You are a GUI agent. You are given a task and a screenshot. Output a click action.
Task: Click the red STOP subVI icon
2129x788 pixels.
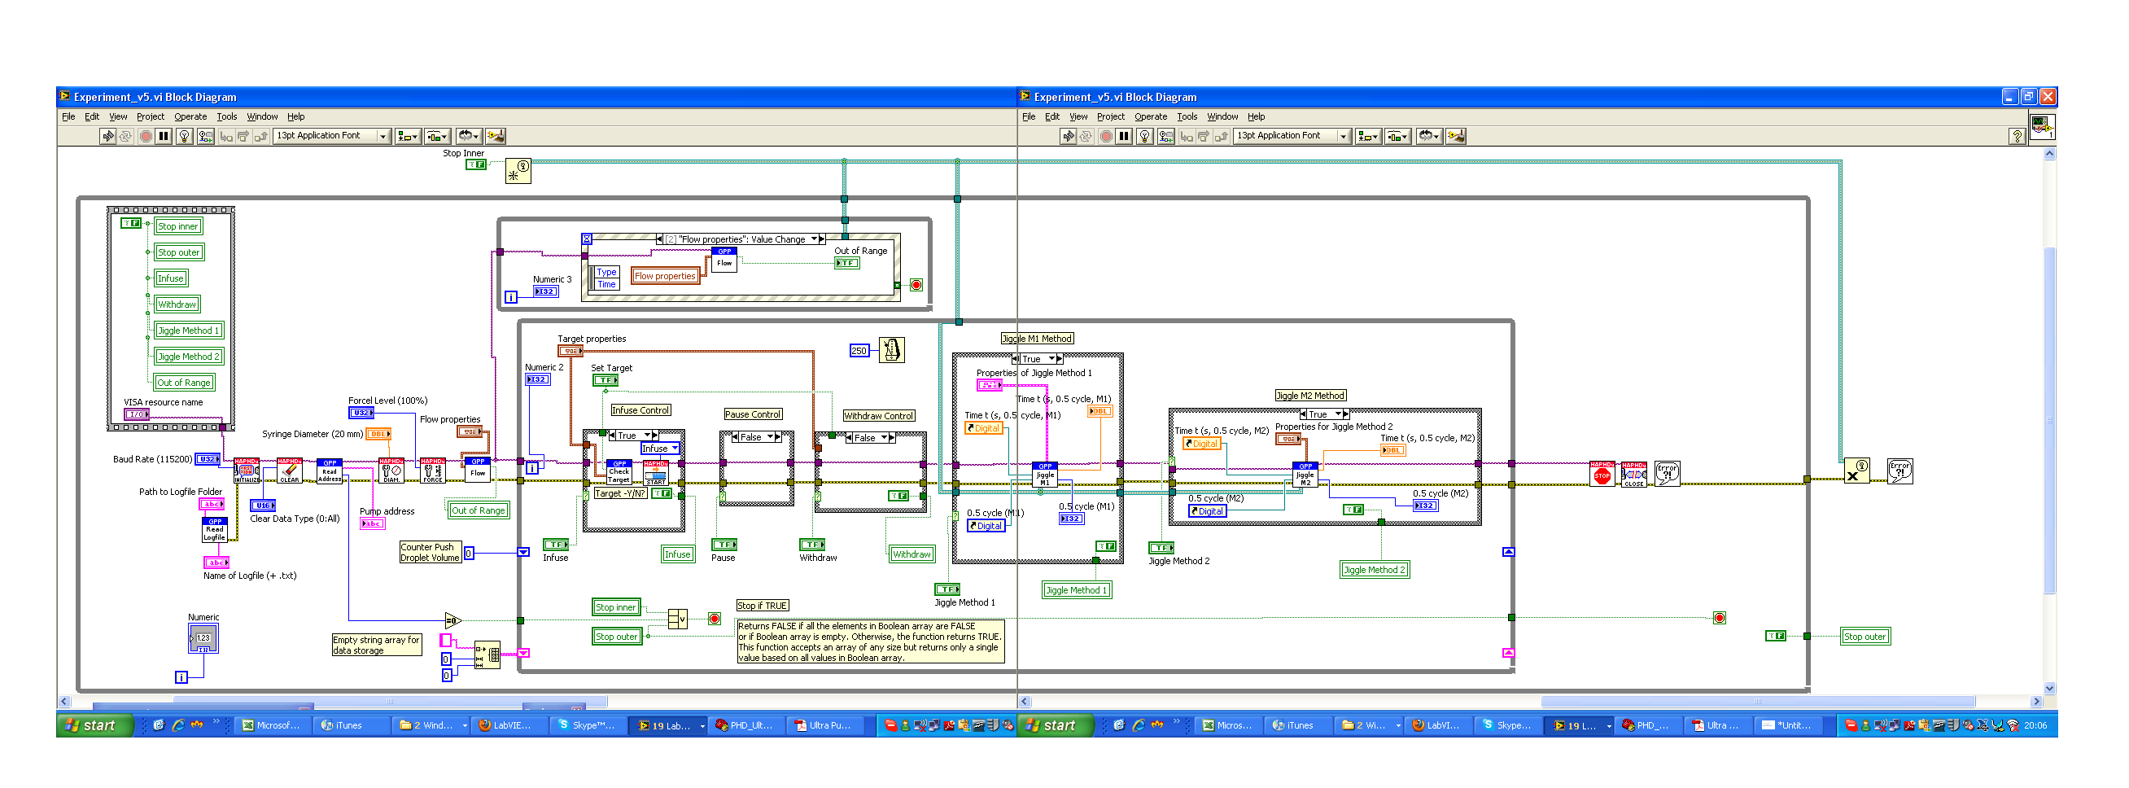(1602, 474)
